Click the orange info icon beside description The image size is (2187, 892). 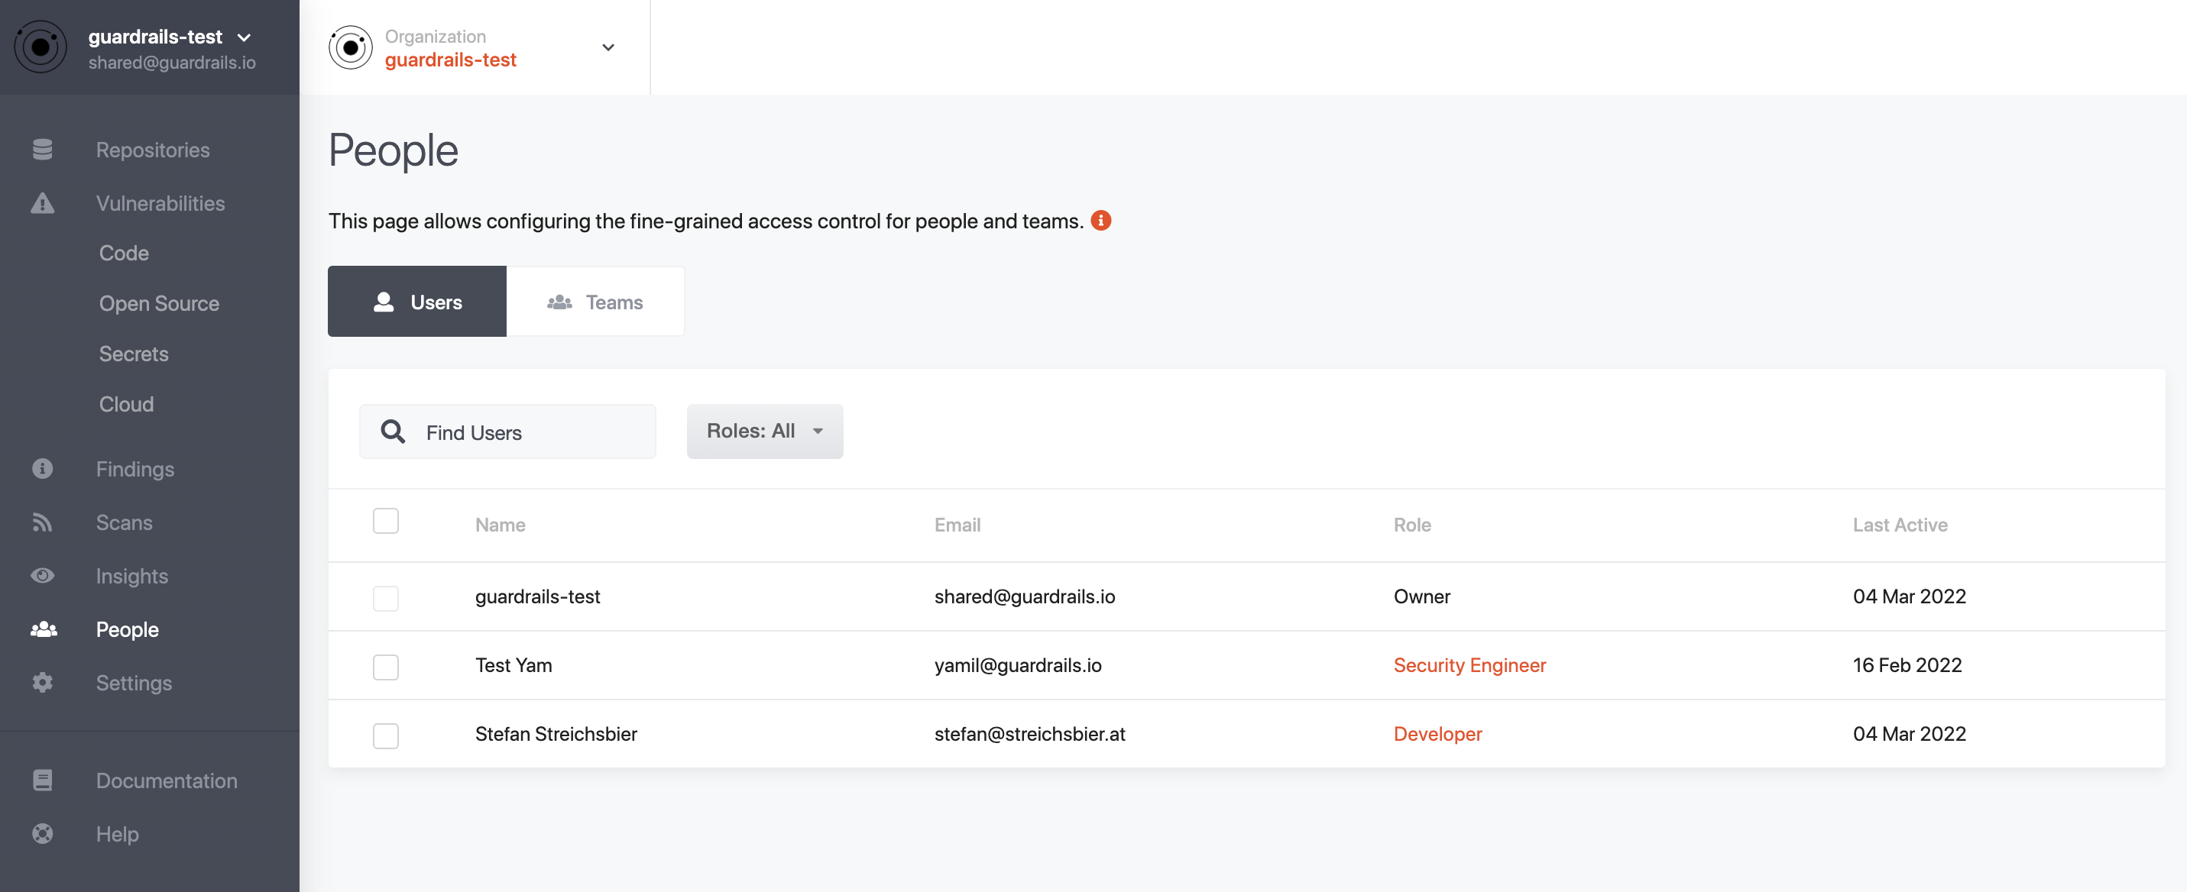pos(1100,221)
